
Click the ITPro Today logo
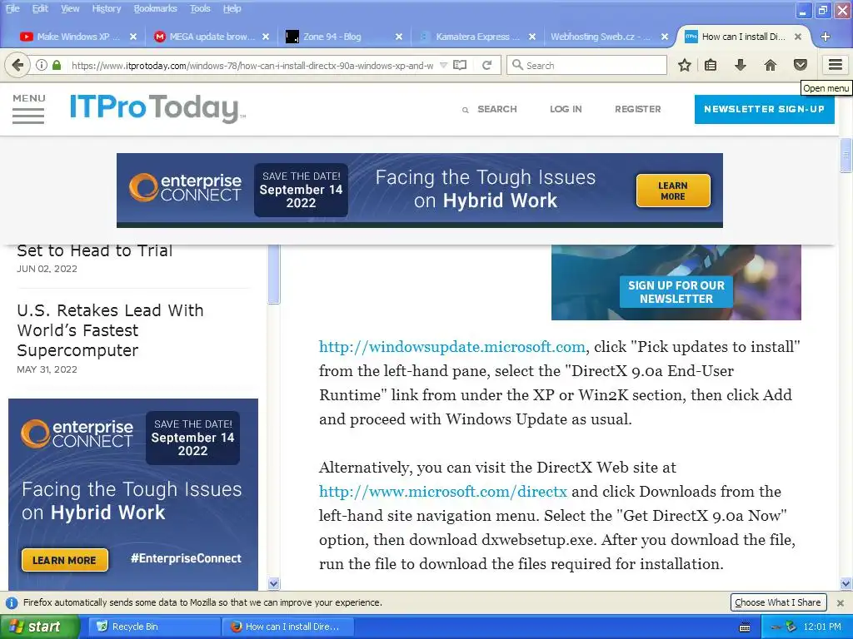click(157, 108)
